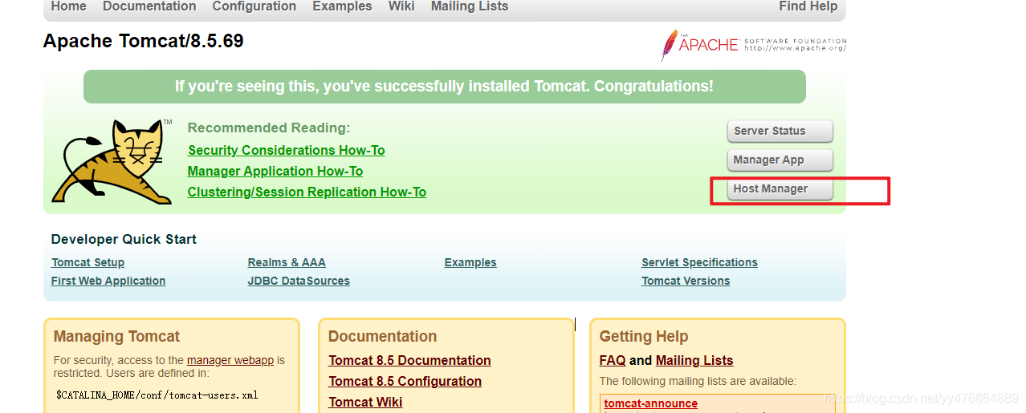Click the Developer Quick Start heading

[124, 239]
